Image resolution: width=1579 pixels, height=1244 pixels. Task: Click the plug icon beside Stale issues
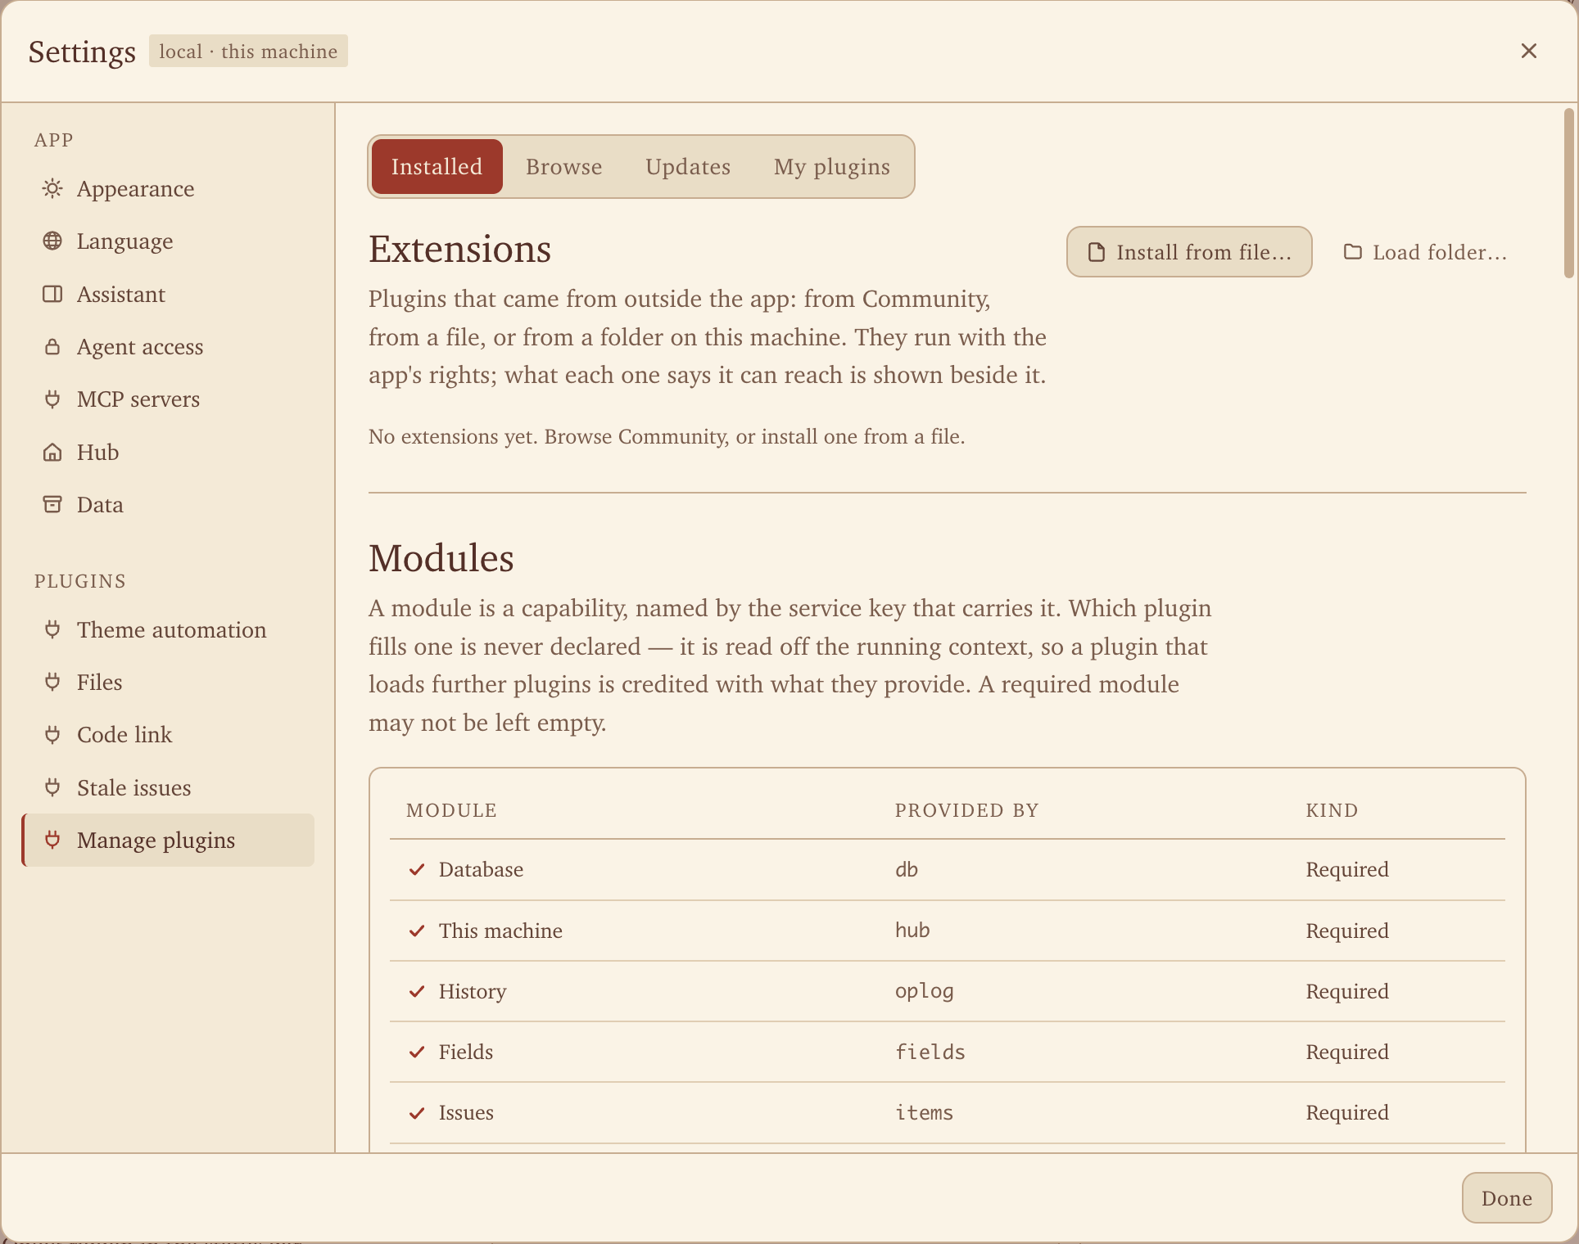pos(52,787)
